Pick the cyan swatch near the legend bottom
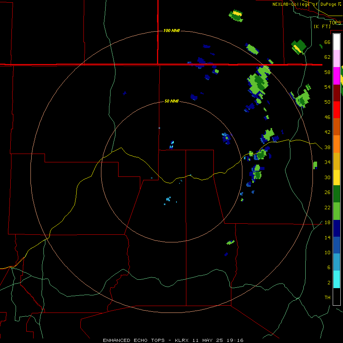 (337, 279)
